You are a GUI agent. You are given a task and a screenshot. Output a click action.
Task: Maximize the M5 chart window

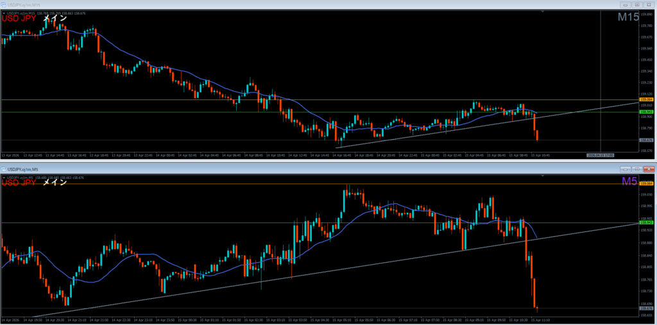point(637,169)
